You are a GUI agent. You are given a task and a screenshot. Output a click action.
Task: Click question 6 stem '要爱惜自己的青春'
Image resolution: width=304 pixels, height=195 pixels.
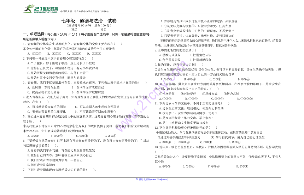click(86, 143)
